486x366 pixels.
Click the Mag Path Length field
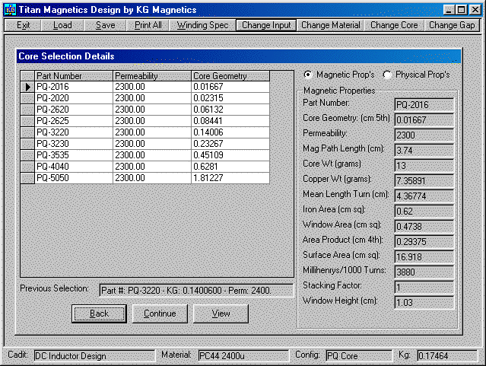(x=424, y=151)
